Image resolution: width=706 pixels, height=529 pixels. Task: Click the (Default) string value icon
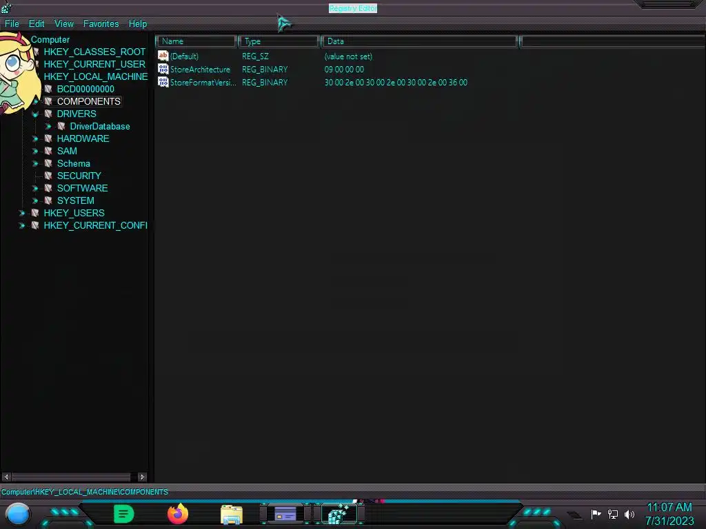(x=163, y=56)
